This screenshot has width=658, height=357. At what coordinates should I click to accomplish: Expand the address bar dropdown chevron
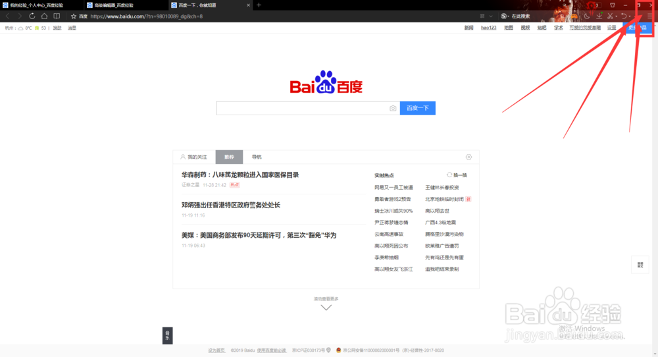(x=491, y=16)
